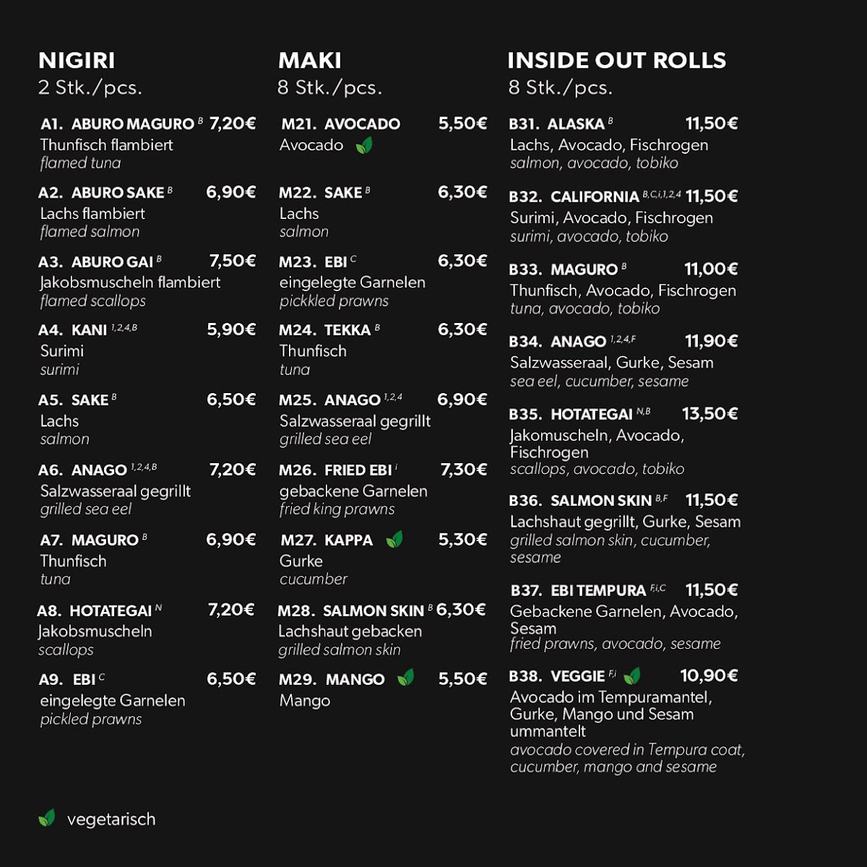Viewport: 867px width, 867px height.
Task: Pick the A3. ABURO GAI item title
Action: 96,262
